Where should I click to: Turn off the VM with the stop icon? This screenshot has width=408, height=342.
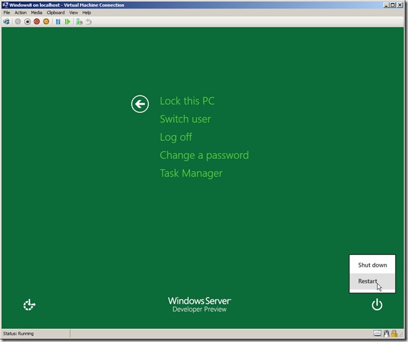pos(27,22)
